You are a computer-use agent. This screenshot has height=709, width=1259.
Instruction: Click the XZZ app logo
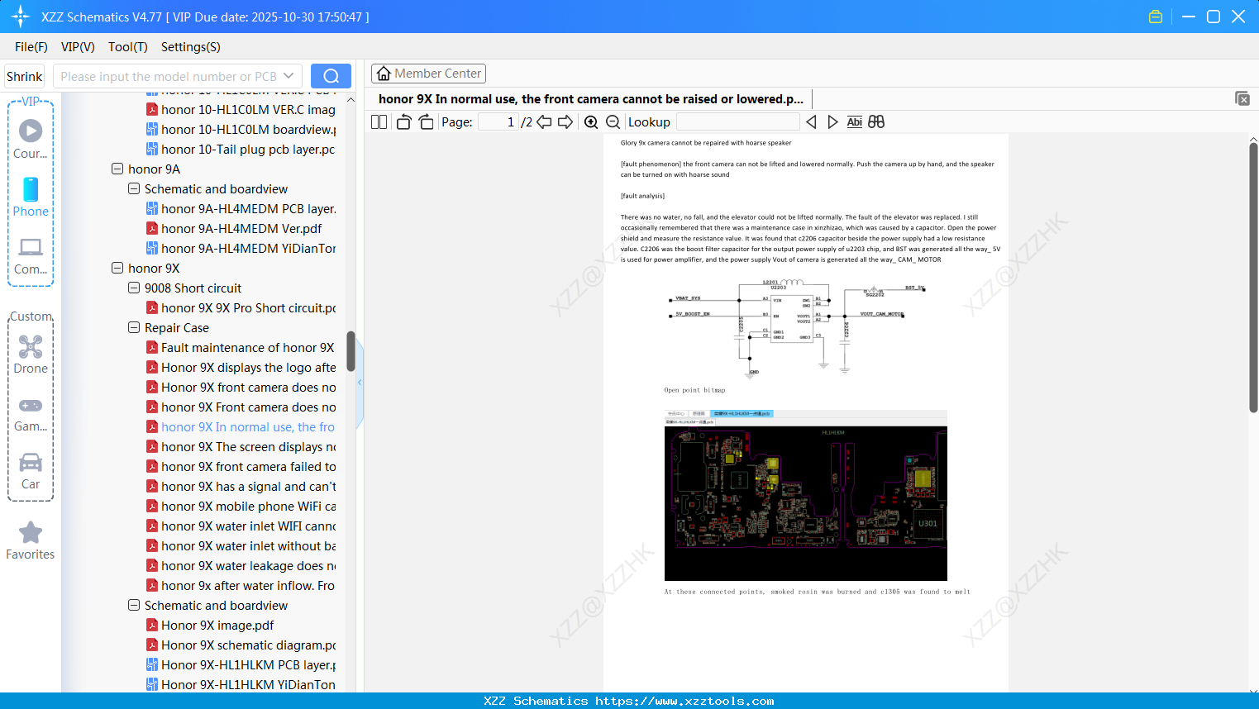click(21, 17)
